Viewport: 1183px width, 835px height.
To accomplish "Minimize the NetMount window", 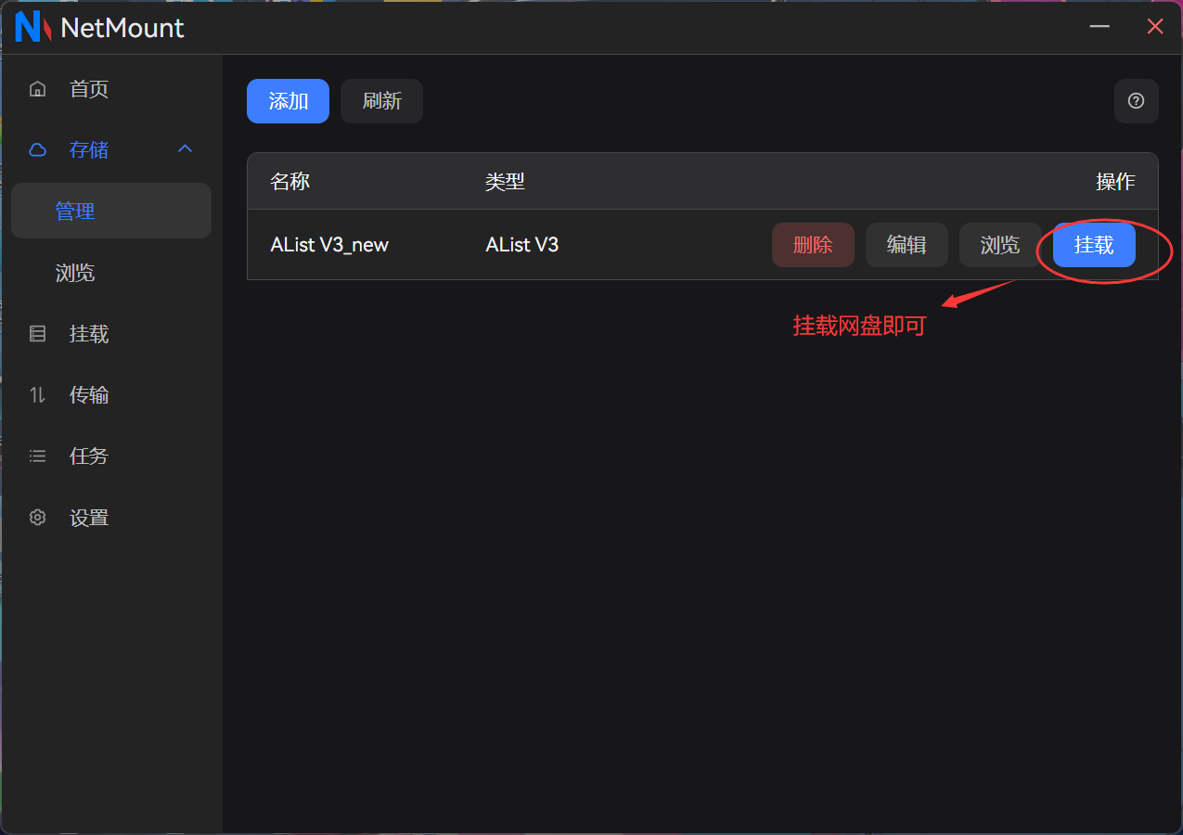I will [x=1099, y=27].
